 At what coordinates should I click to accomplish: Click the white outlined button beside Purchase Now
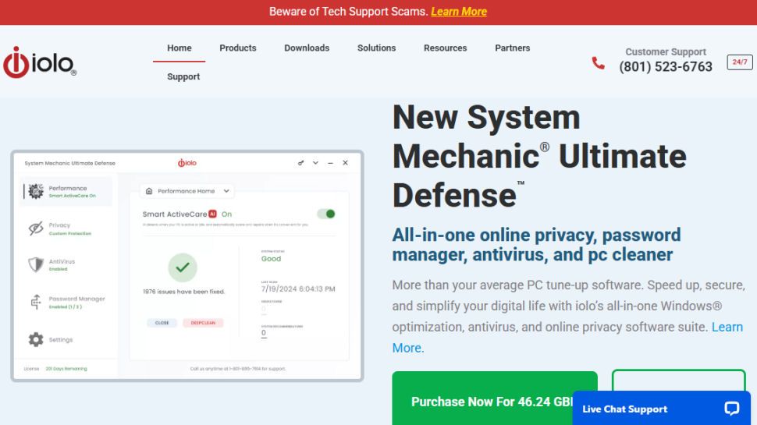(x=678, y=381)
